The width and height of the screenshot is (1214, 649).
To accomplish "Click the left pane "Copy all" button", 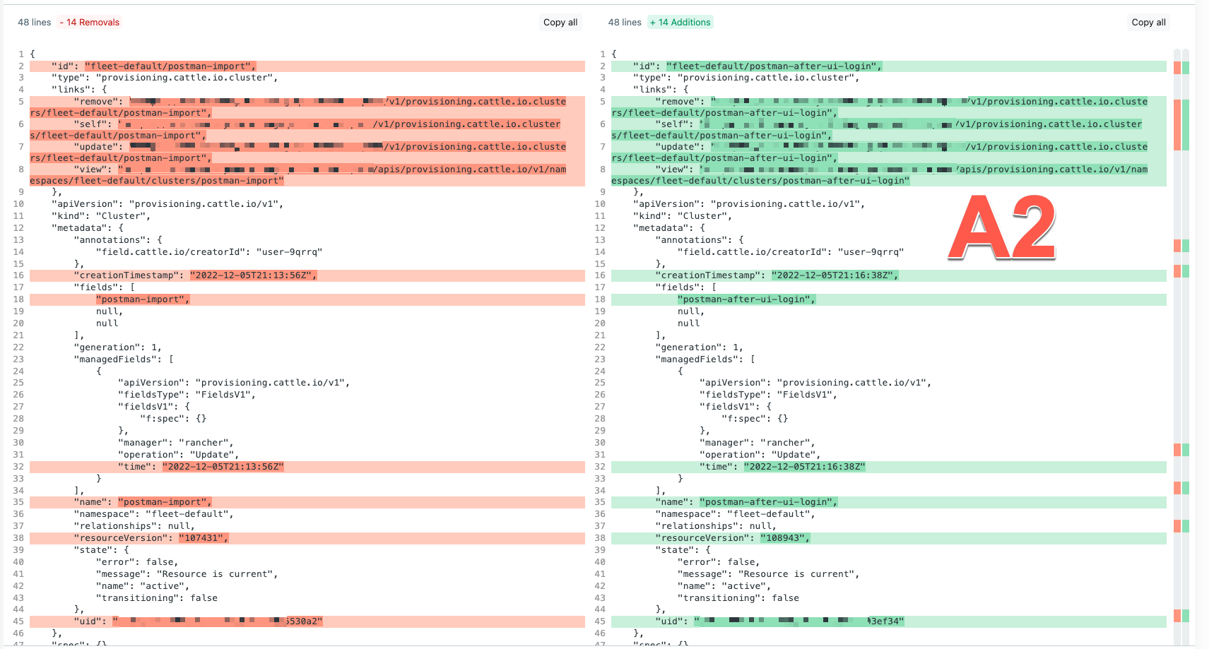I will (560, 22).
